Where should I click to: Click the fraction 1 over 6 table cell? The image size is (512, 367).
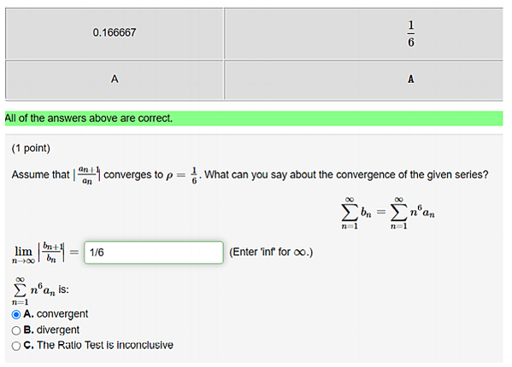click(364, 33)
